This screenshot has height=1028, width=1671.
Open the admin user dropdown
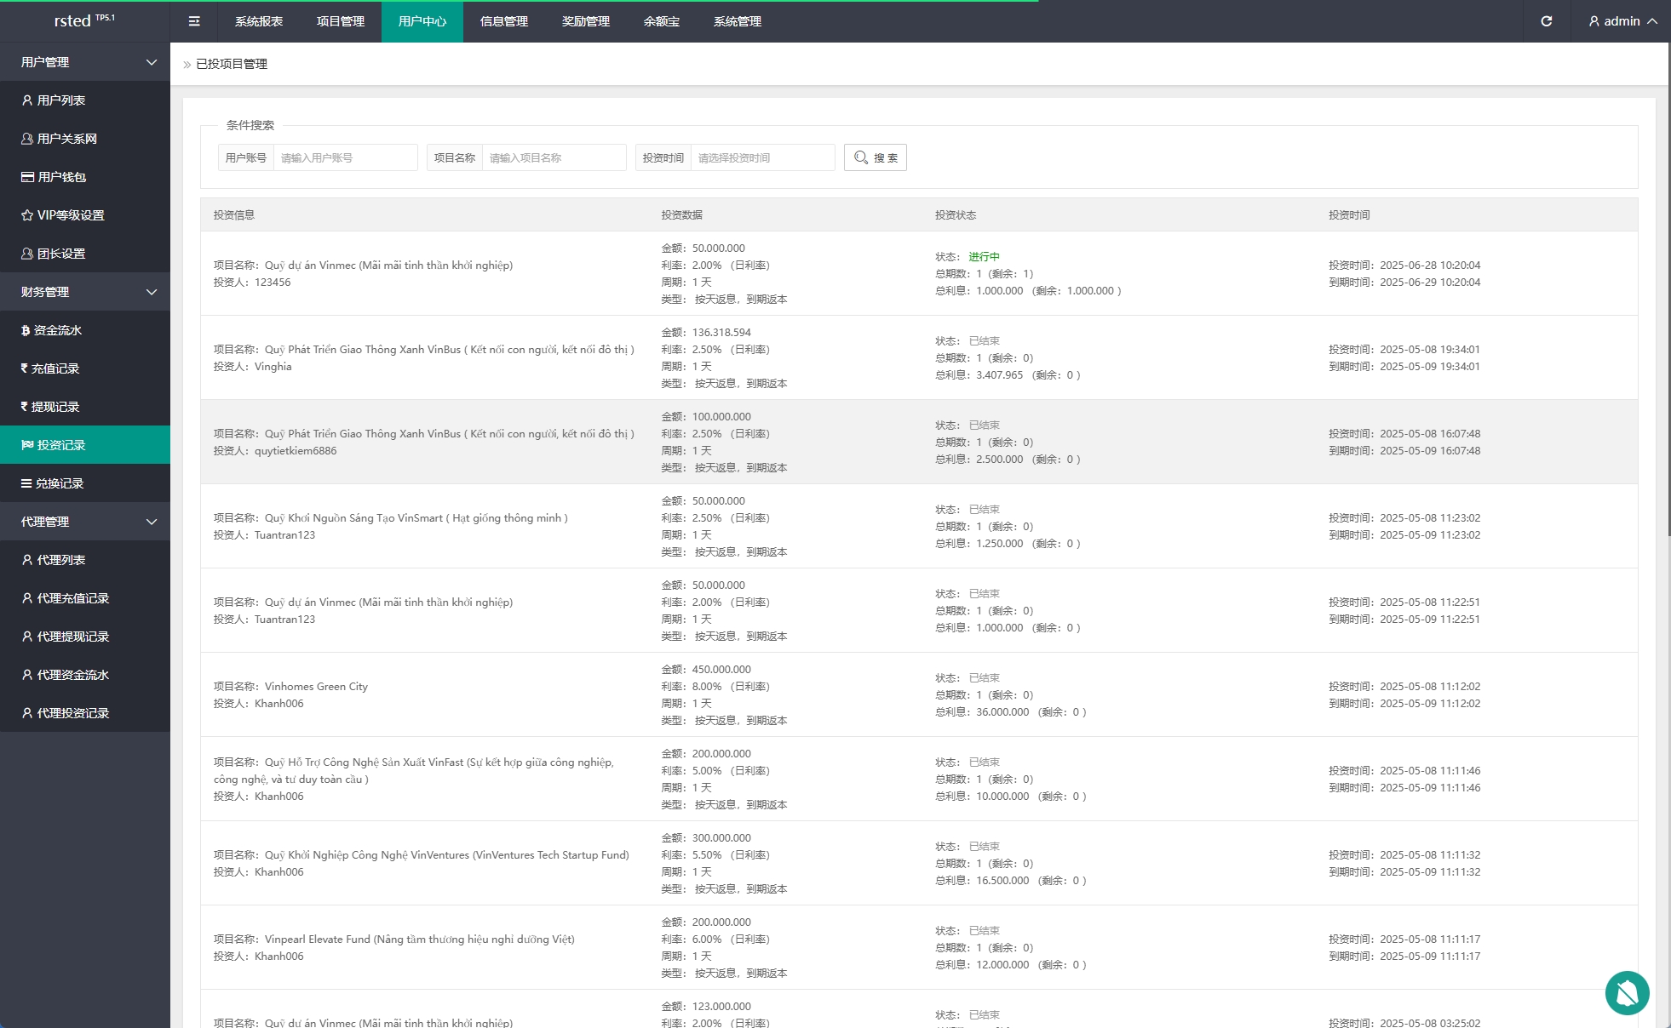[x=1622, y=21]
